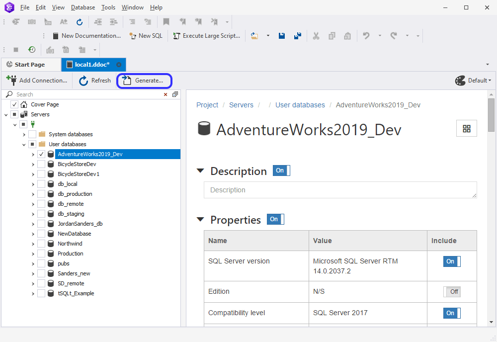Click the decrease indent icon
497x342 pixels.
tap(98, 22)
